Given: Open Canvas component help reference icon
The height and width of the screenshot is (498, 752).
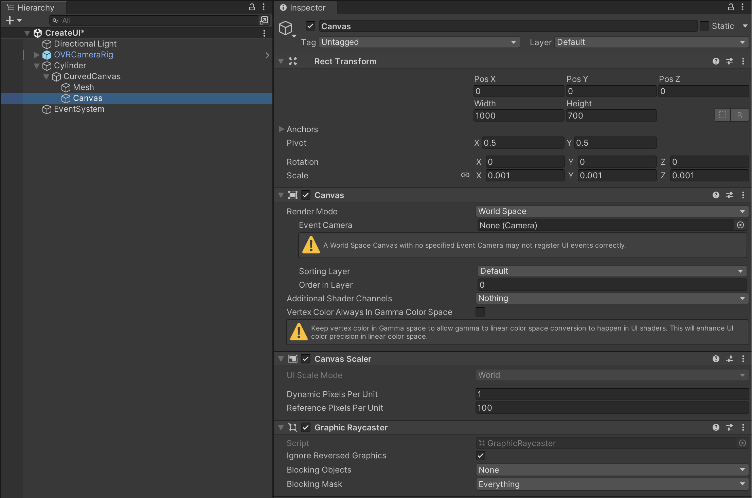Looking at the screenshot, I should [x=716, y=195].
